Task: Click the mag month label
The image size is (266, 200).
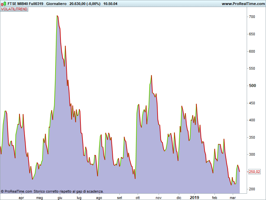Action: (x=40, y=198)
